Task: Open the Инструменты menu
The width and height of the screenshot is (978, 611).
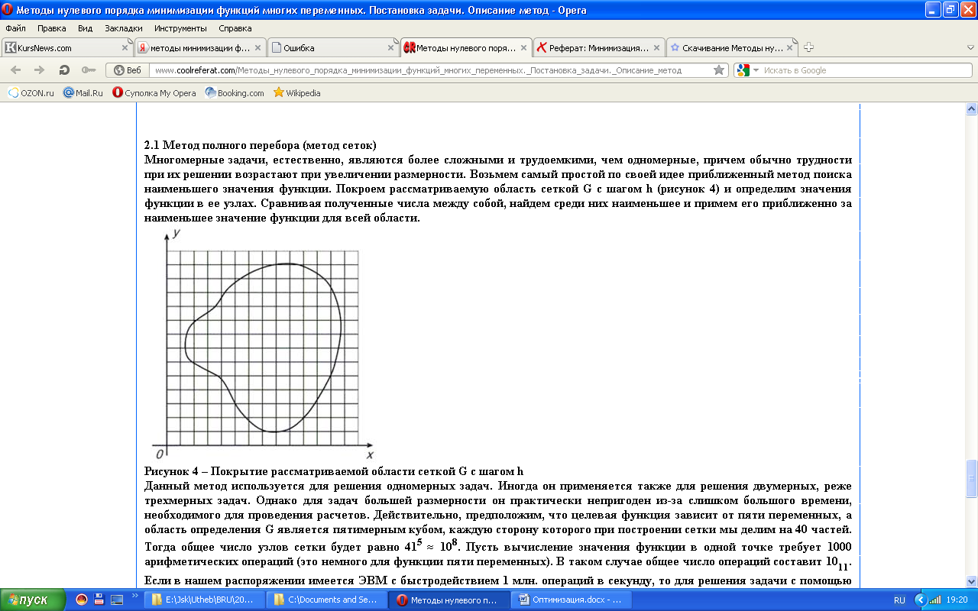Action: pyautogui.click(x=180, y=28)
